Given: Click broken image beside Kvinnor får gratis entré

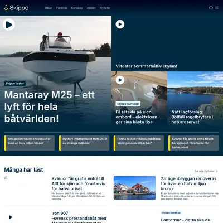Looking at the screenshot, I should point(6,177).
